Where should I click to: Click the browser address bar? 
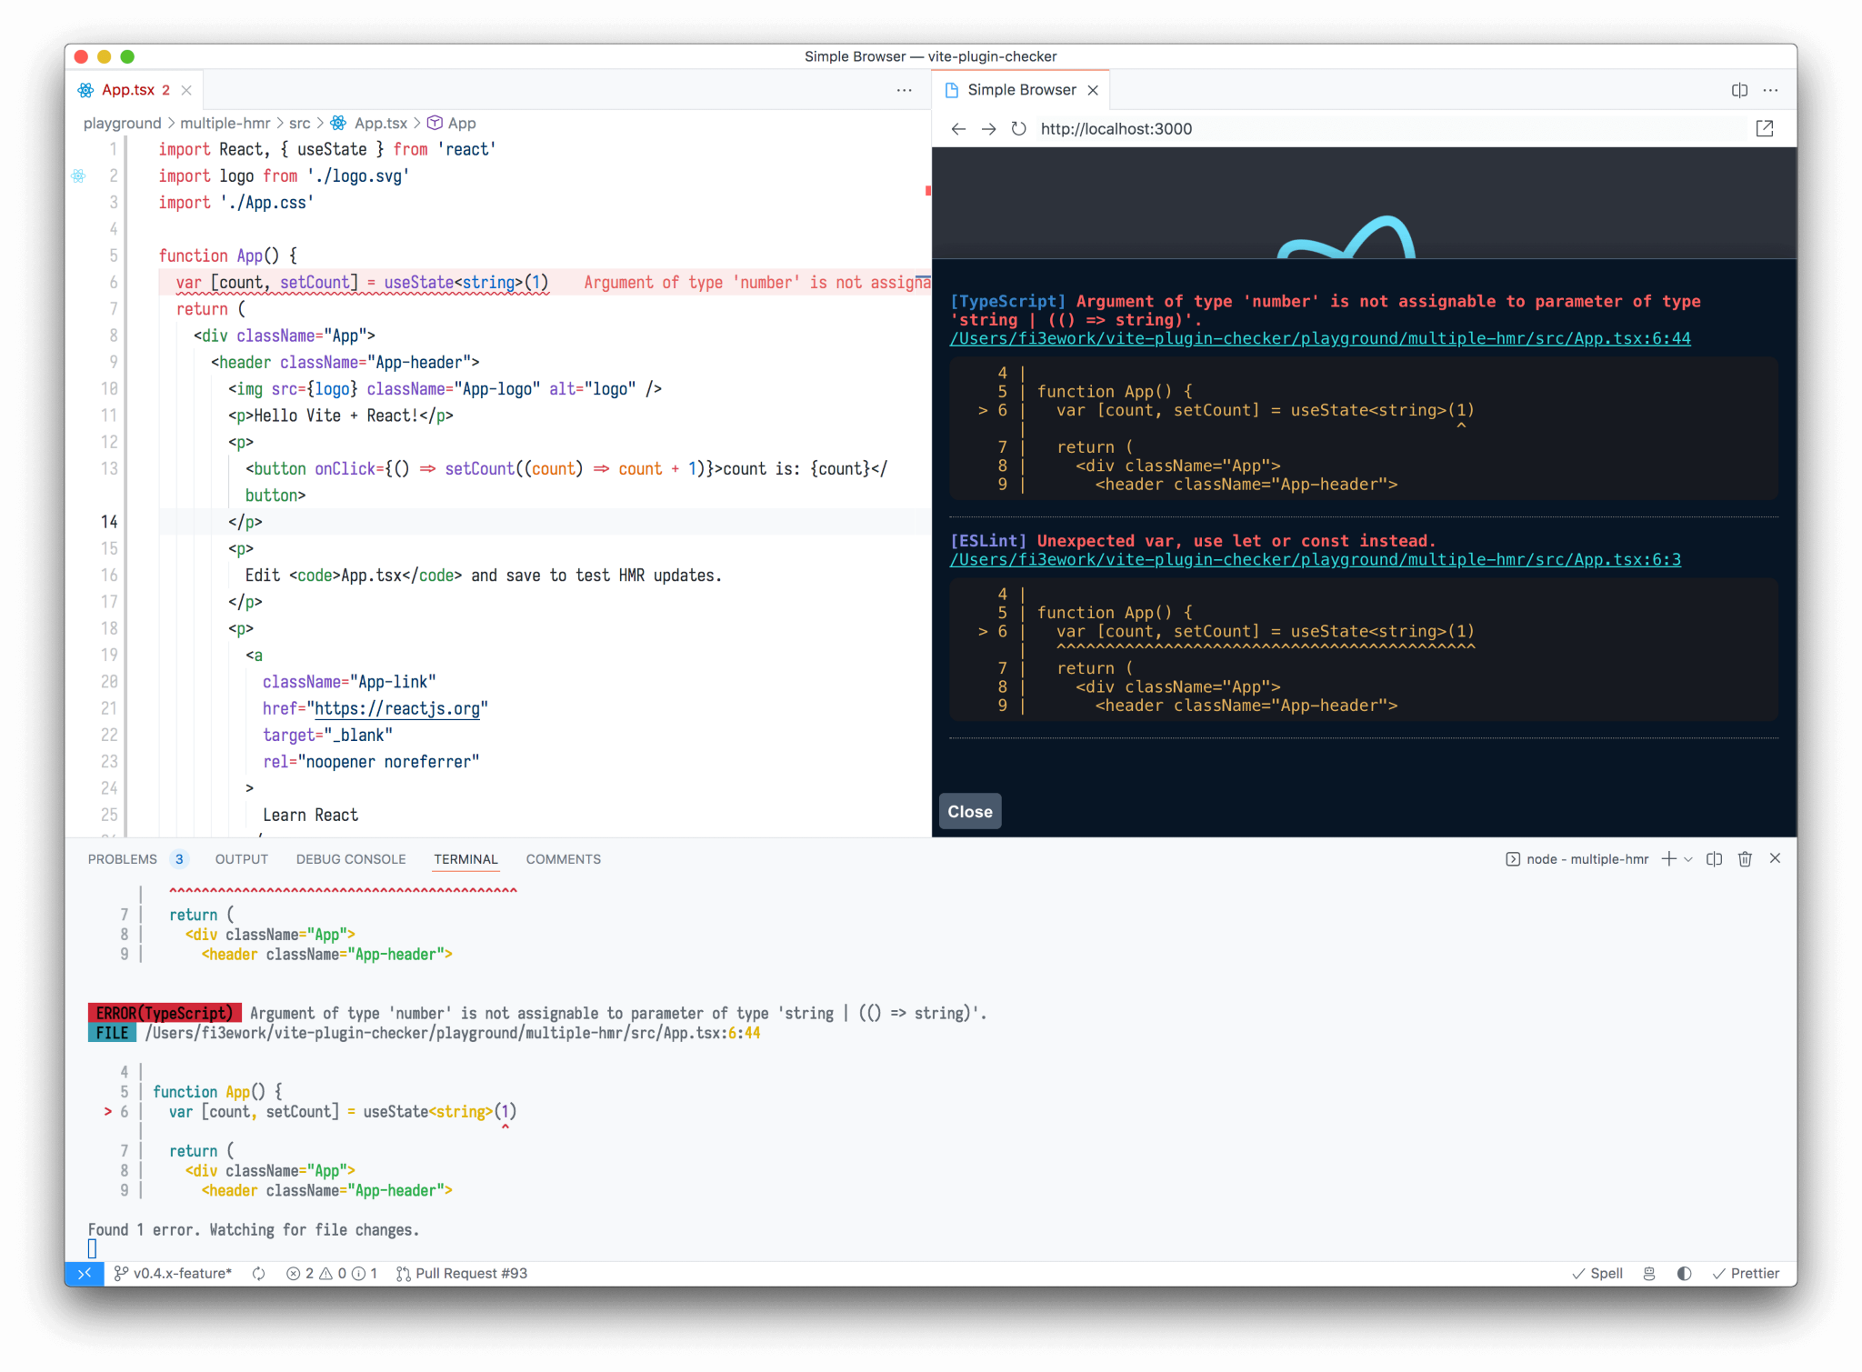click(1273, 129)
